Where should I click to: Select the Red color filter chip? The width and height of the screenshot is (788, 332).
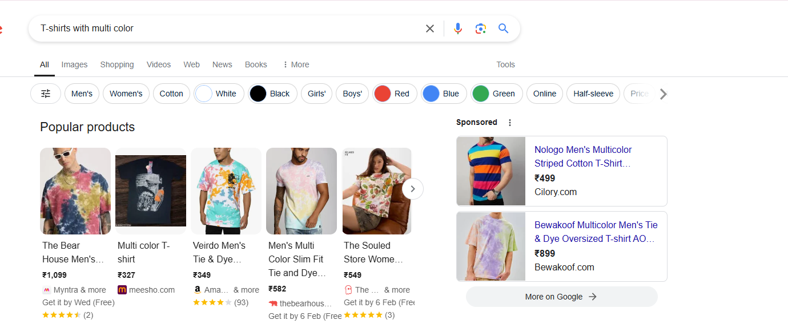tap(394, 93)
